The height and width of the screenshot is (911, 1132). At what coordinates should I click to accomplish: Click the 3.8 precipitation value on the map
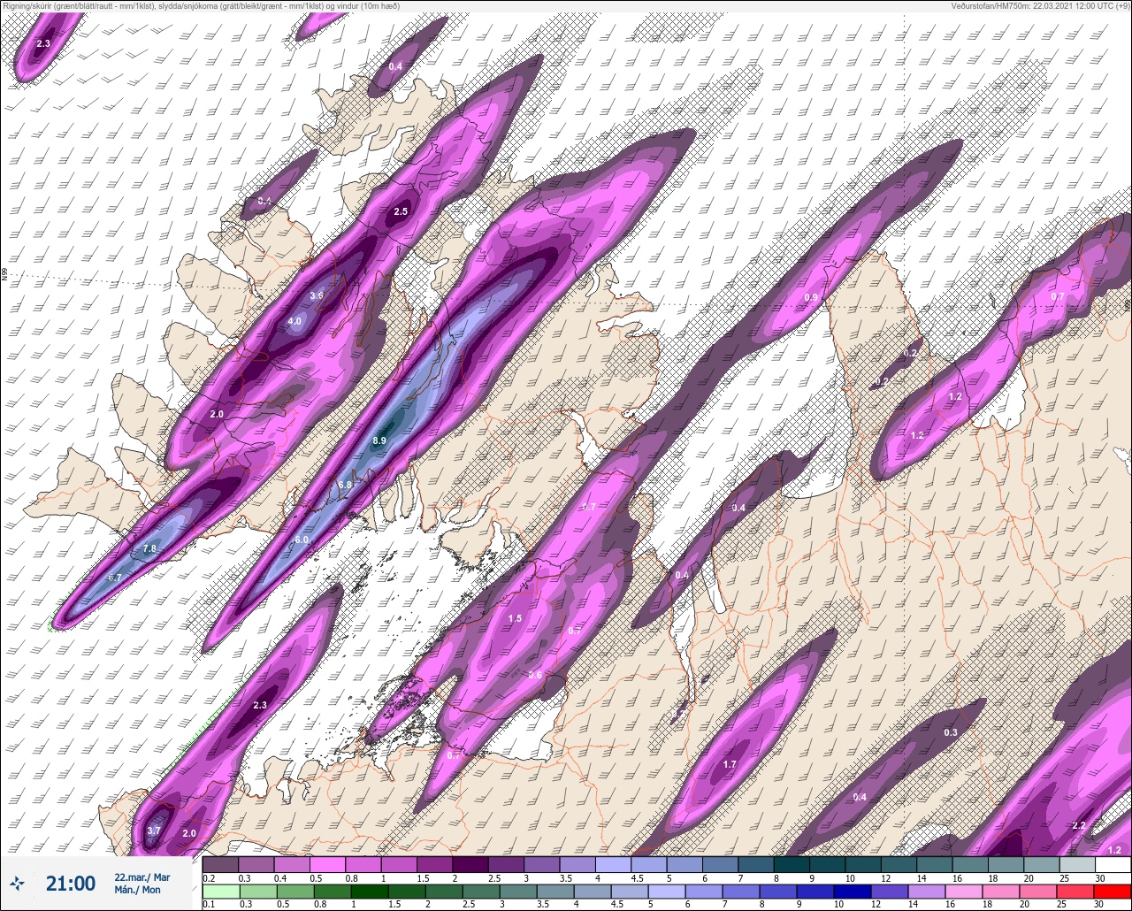(317, 295)
